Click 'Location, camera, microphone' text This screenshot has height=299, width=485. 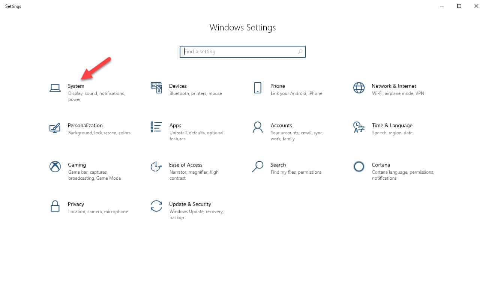[98, 212]
